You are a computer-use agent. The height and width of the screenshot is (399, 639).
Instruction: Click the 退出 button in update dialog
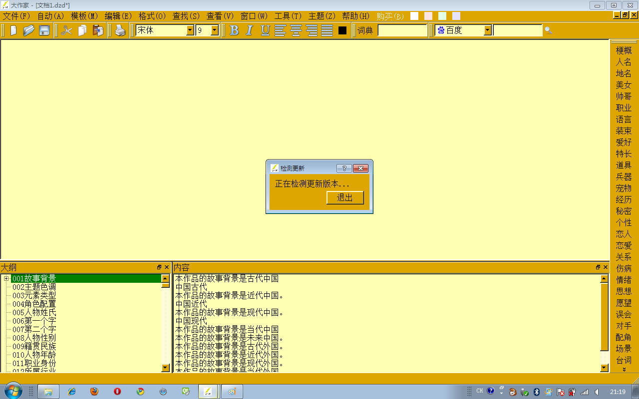click(x=345, y=198)
